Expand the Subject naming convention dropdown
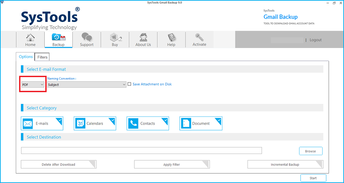The image size is (344, 183). [x=87, y=84]
